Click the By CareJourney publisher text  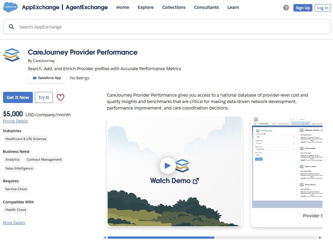coord(41,61)
